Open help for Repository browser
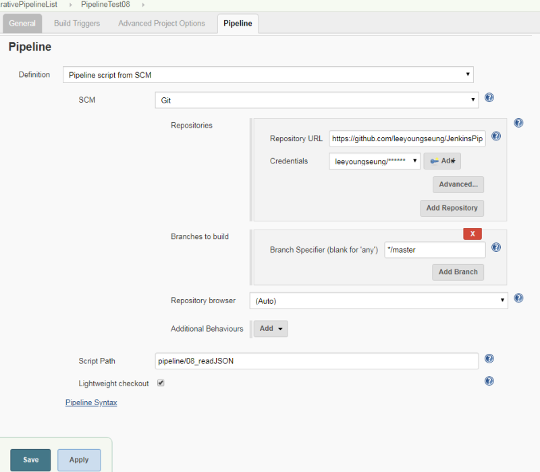 click(518, 299)
